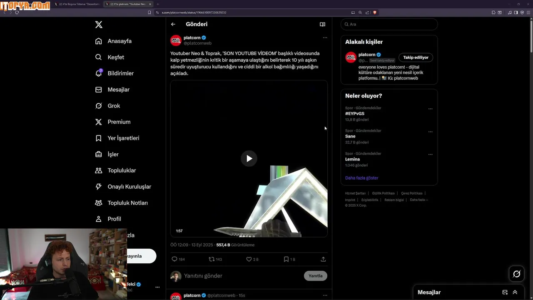Click the İşler briefcase icon

(99, 154)
